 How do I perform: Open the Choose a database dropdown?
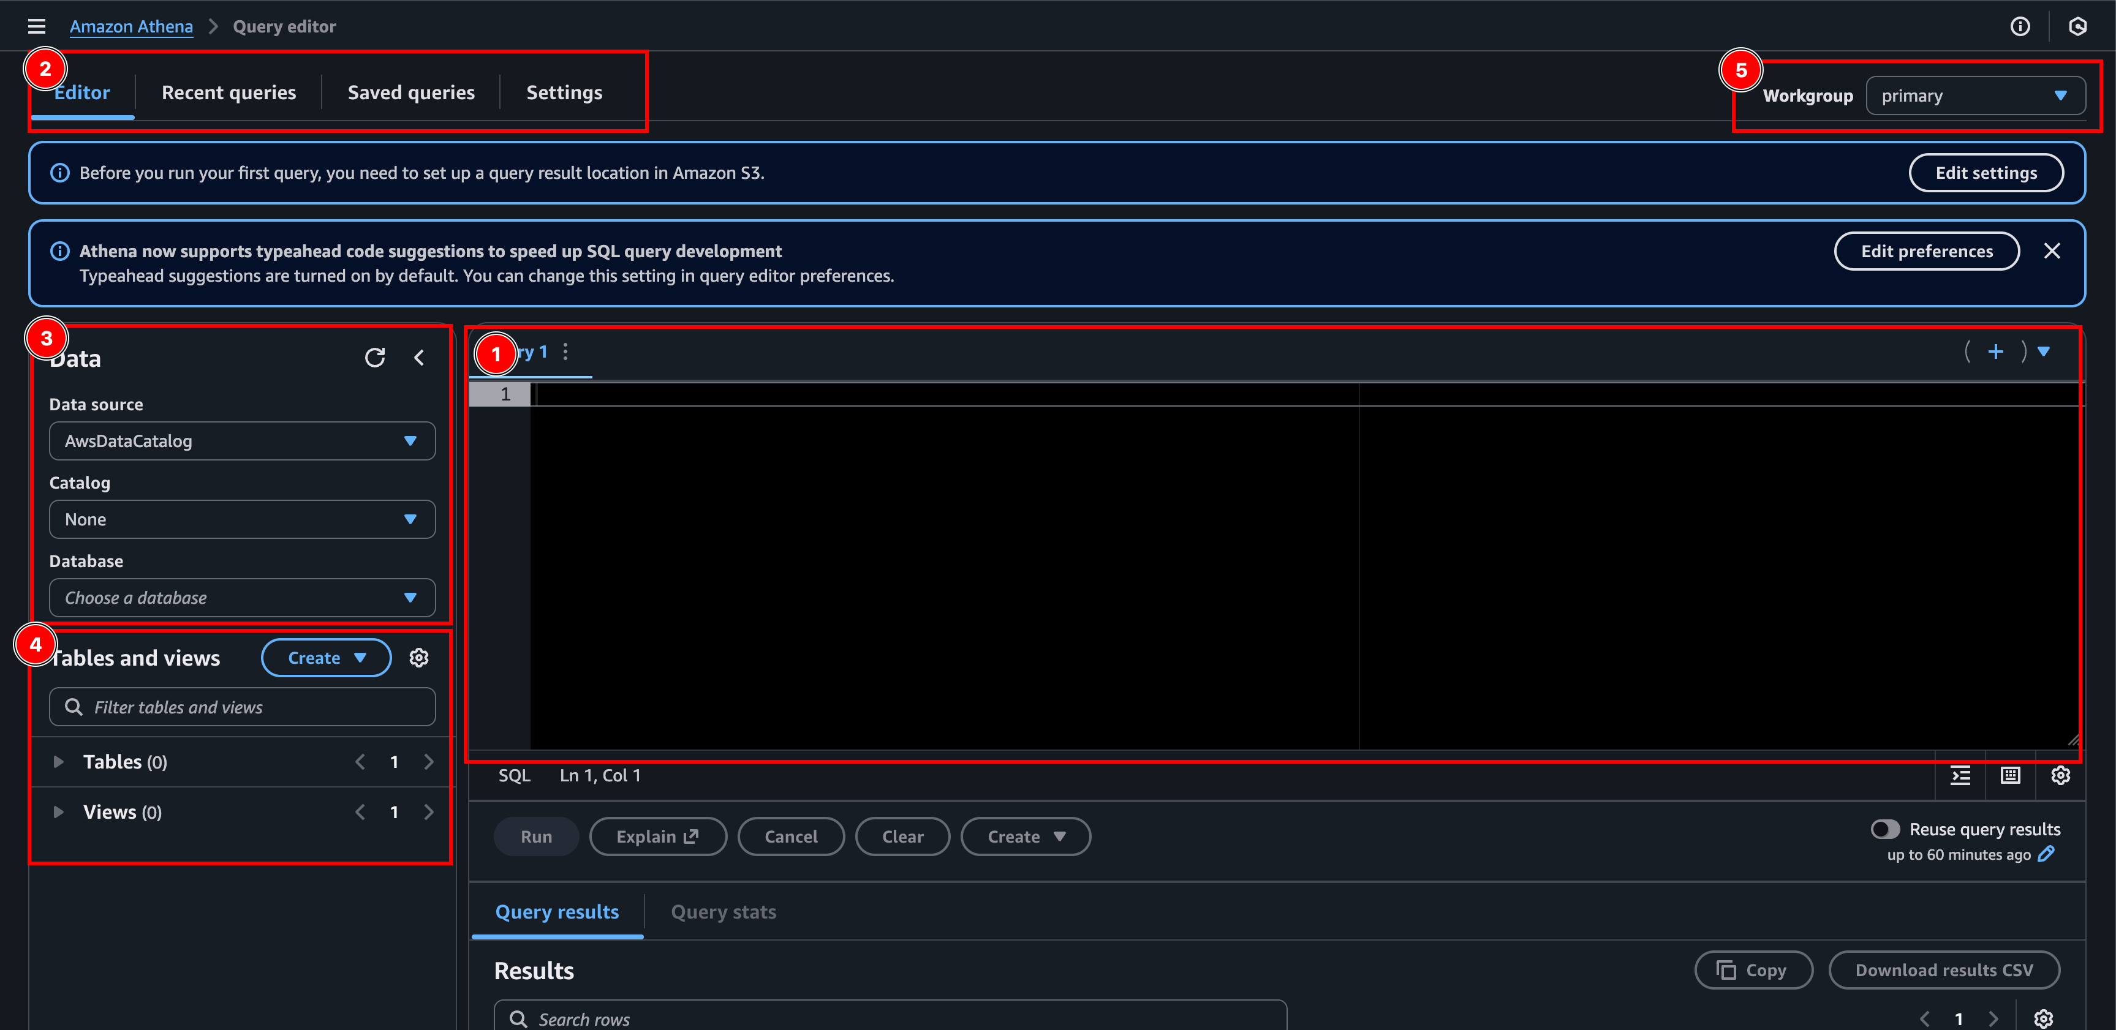coord(241,597)
